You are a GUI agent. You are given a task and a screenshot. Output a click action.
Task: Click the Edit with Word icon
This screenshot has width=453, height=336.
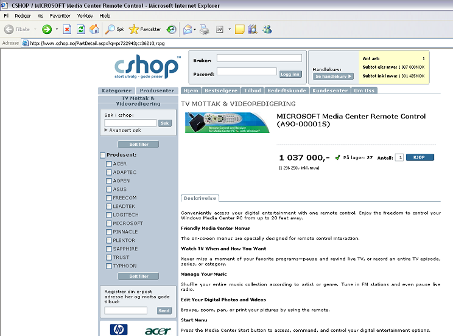point(220,29)
